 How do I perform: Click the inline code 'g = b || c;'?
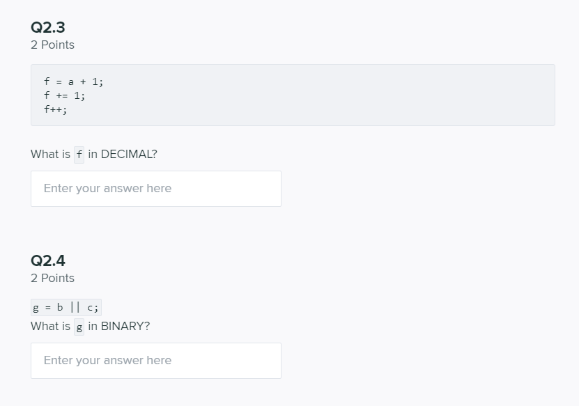pos(66,307)
